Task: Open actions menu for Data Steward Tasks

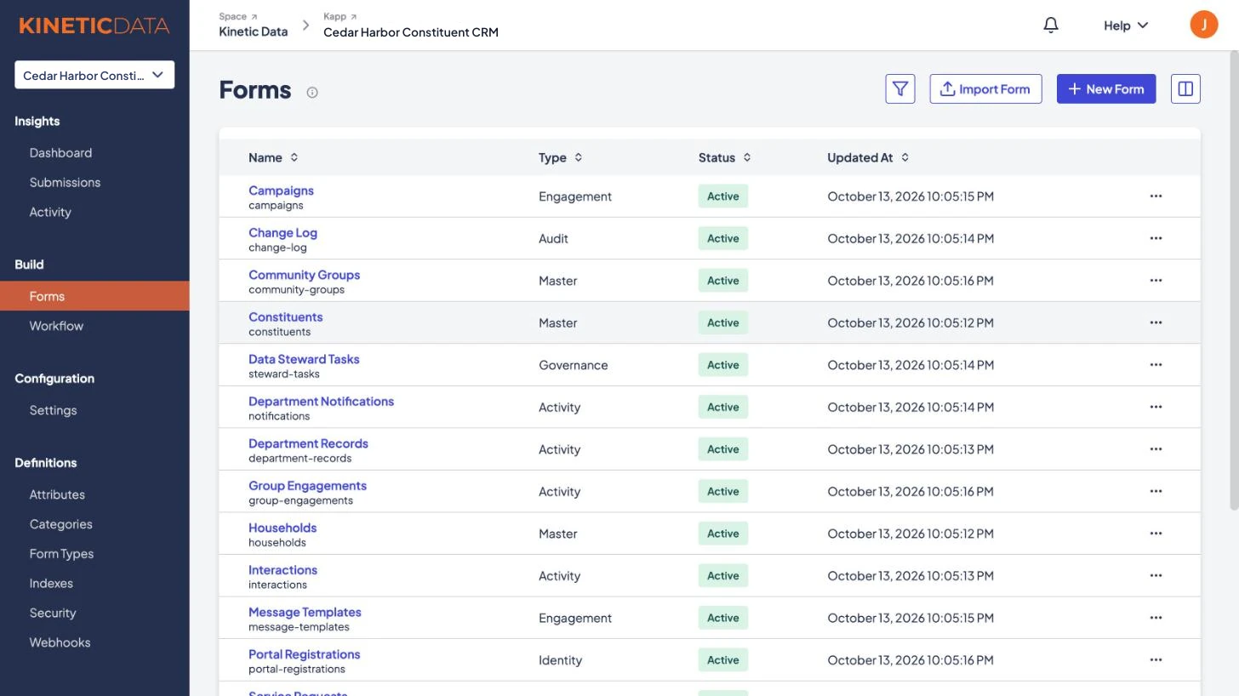Action: point(1156,365)
